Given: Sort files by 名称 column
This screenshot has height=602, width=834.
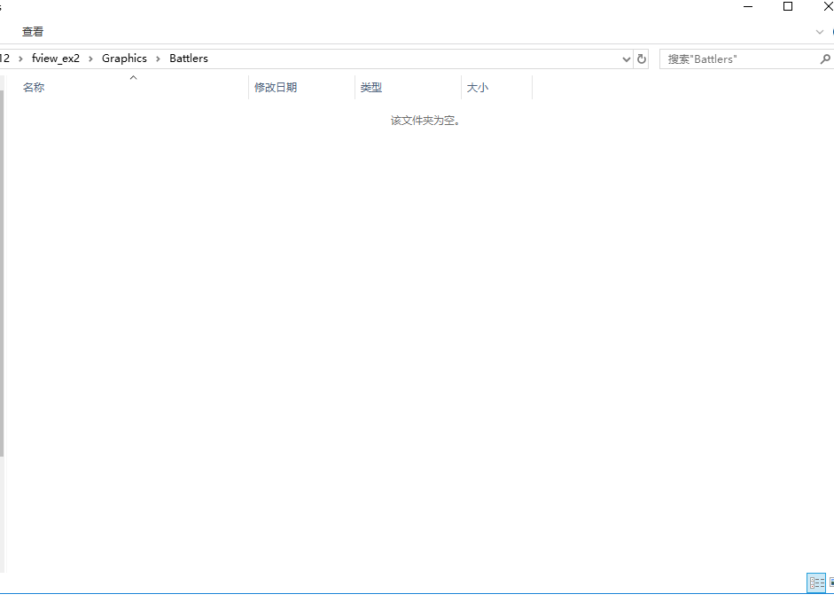Looking at the screenshot, I should pos(133,87).
